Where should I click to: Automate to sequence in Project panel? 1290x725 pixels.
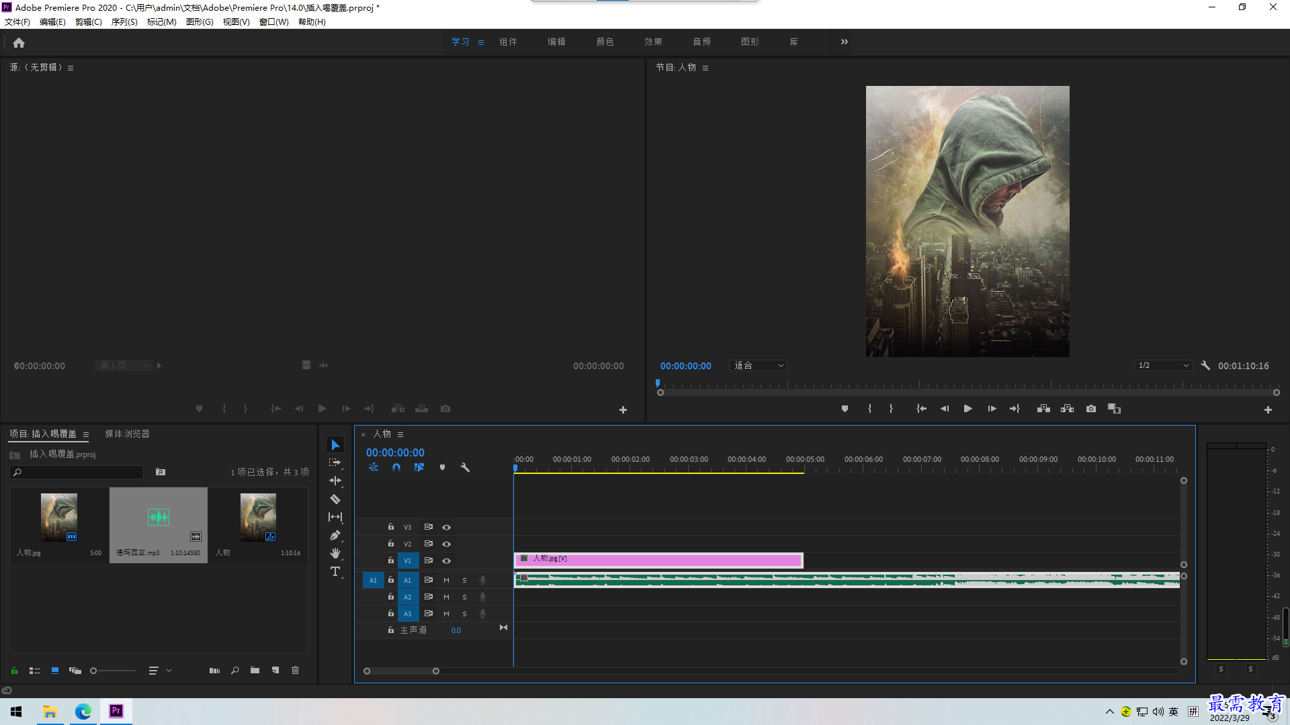(214, 671)
